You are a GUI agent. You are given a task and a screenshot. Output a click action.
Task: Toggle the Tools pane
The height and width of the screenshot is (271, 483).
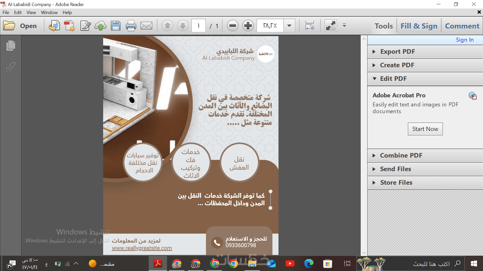[x=383, y=26]
